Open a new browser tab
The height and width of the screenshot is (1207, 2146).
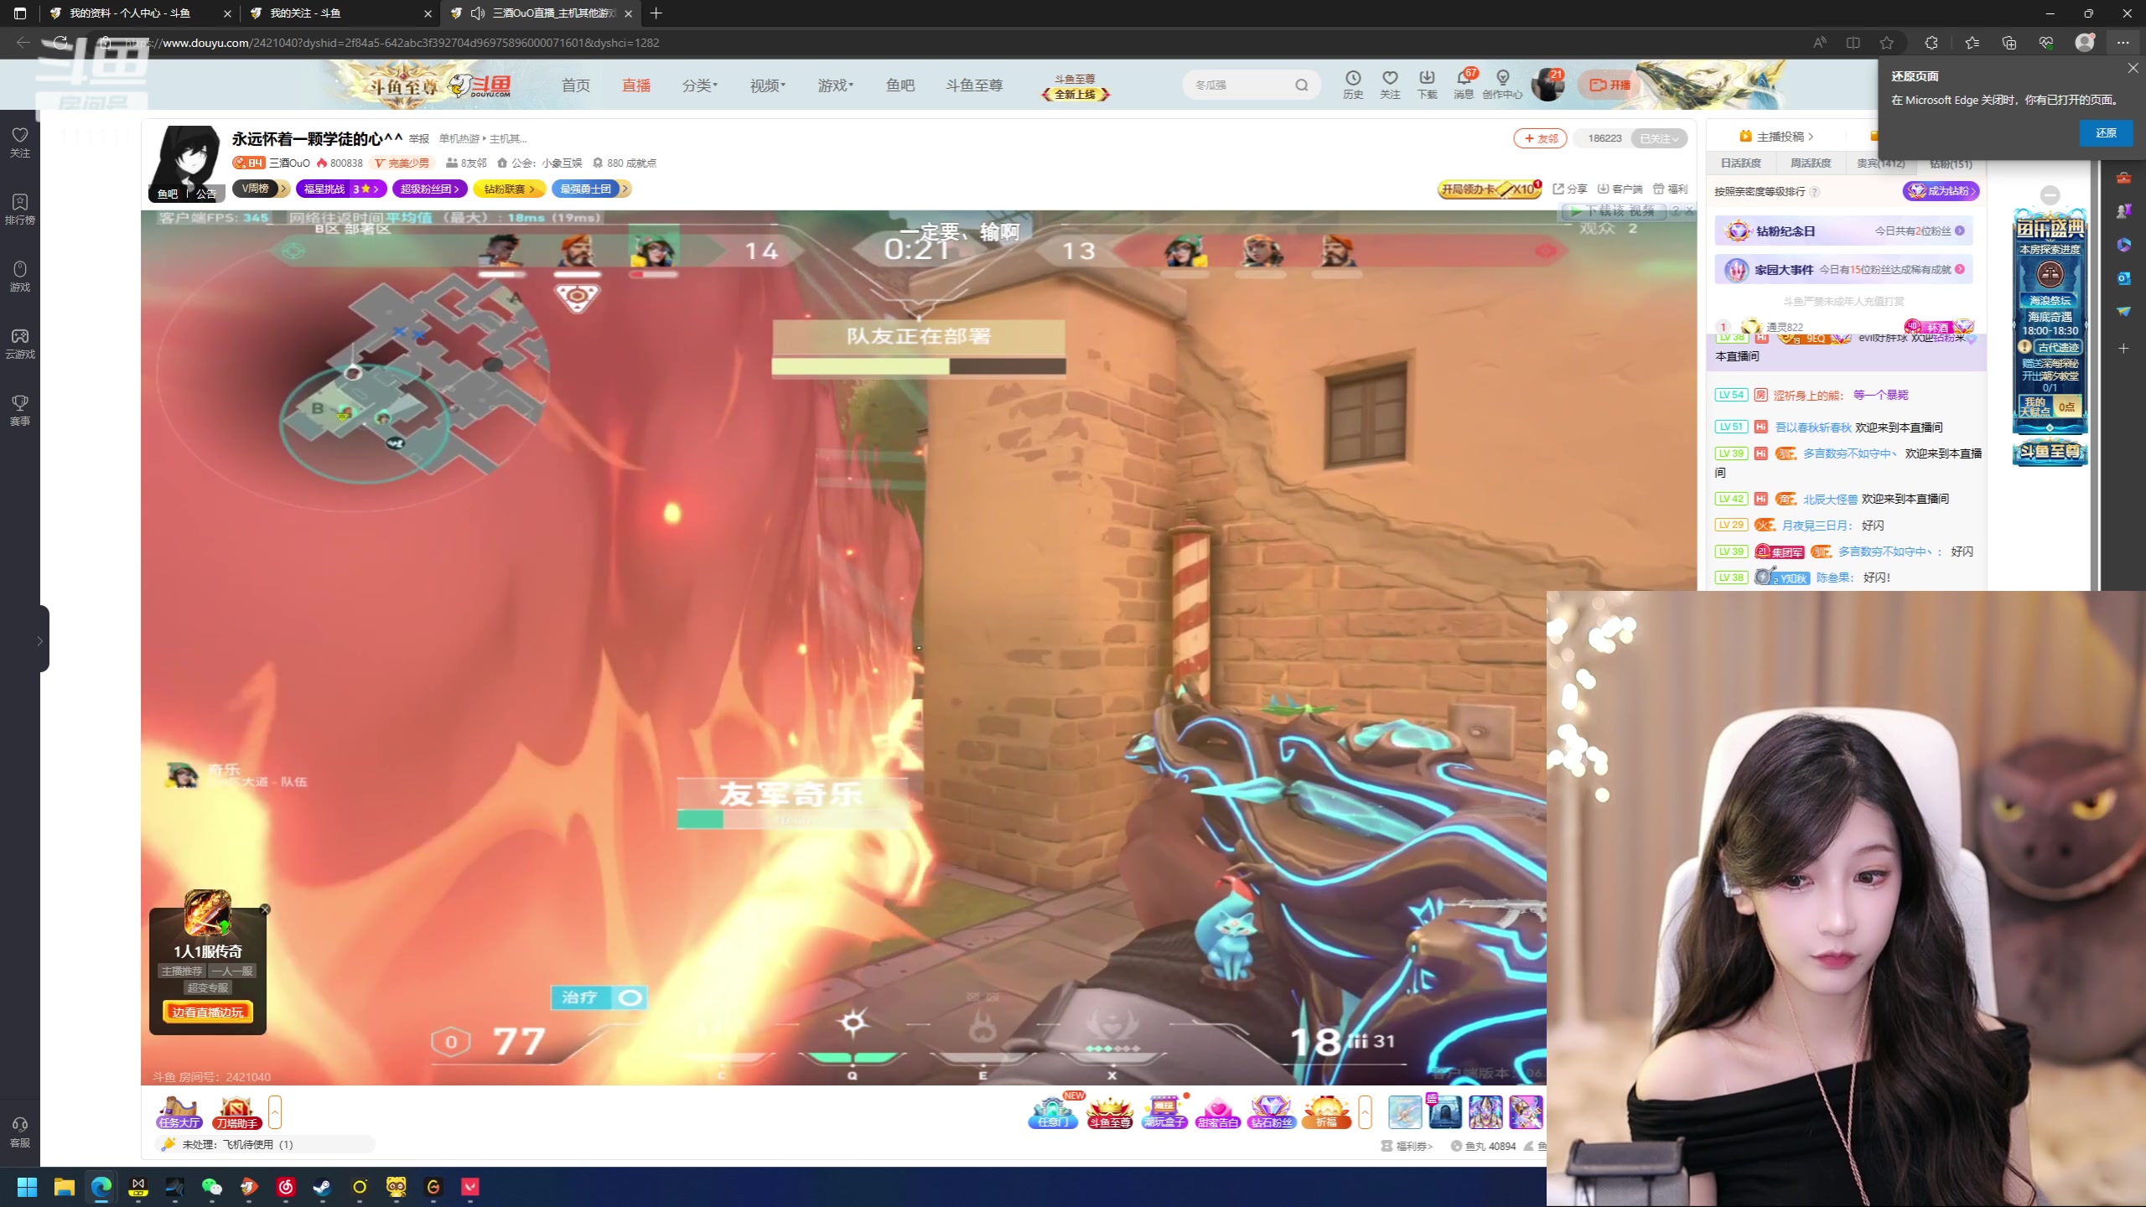click(x=656, y=13)
